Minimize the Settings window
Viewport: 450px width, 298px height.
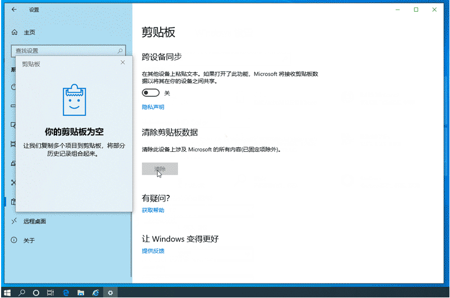[397, 10]
